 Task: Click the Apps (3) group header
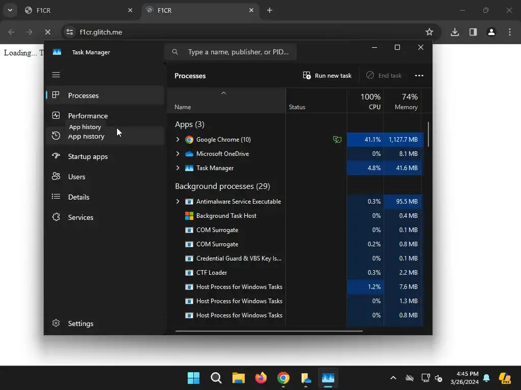point(189,124)
